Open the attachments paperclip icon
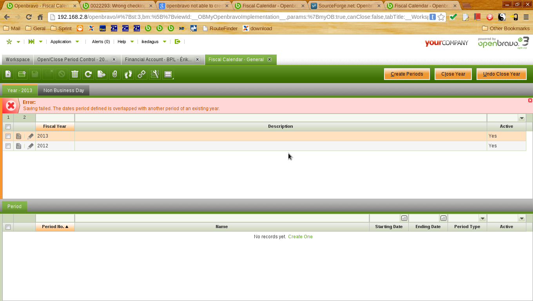 [x=115, y=74]
